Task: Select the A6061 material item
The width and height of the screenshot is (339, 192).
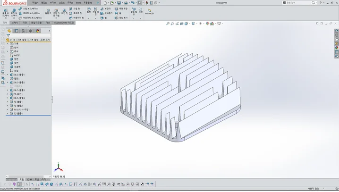Action: tap(17, 55)
